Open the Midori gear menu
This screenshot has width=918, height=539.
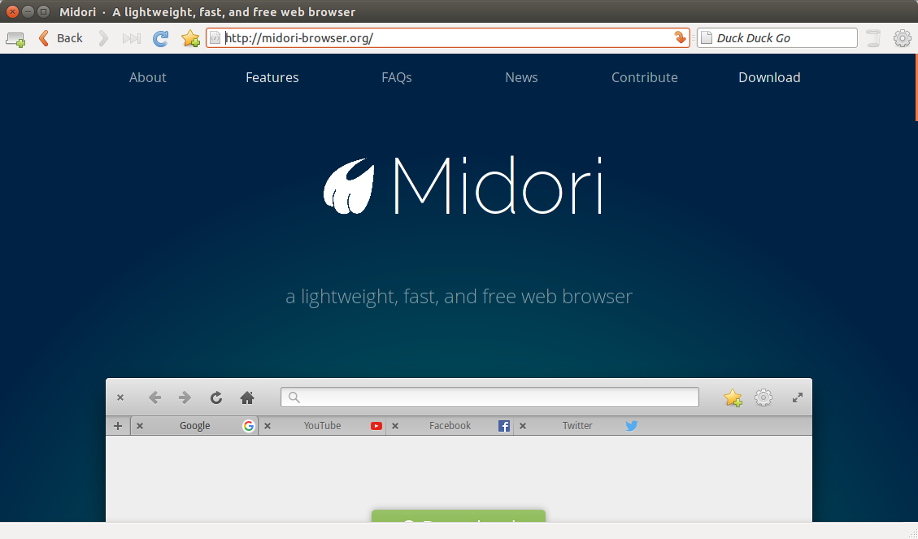[903, 39]
